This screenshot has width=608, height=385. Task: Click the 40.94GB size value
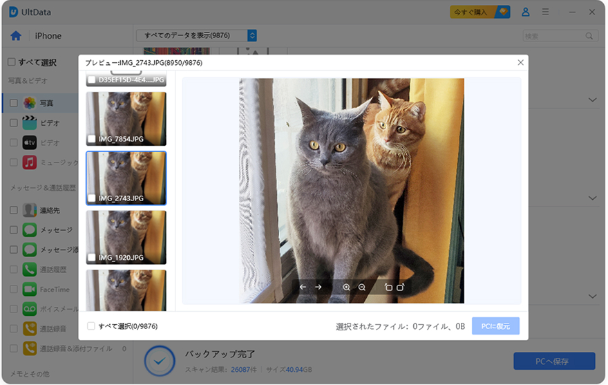(299, 370)
